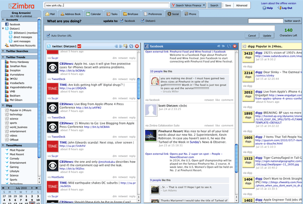Click the facebook account icon in sidebar
This screenshot has height=204, width=303.
pyautogui.click(x=7, y=24)
